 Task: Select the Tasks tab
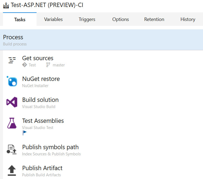[x=20, y=19]
